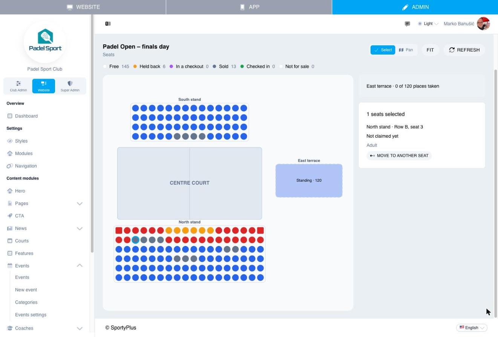Expand the Pages submenu
Screen dimensions: 498x337
(x=80, y=203)
